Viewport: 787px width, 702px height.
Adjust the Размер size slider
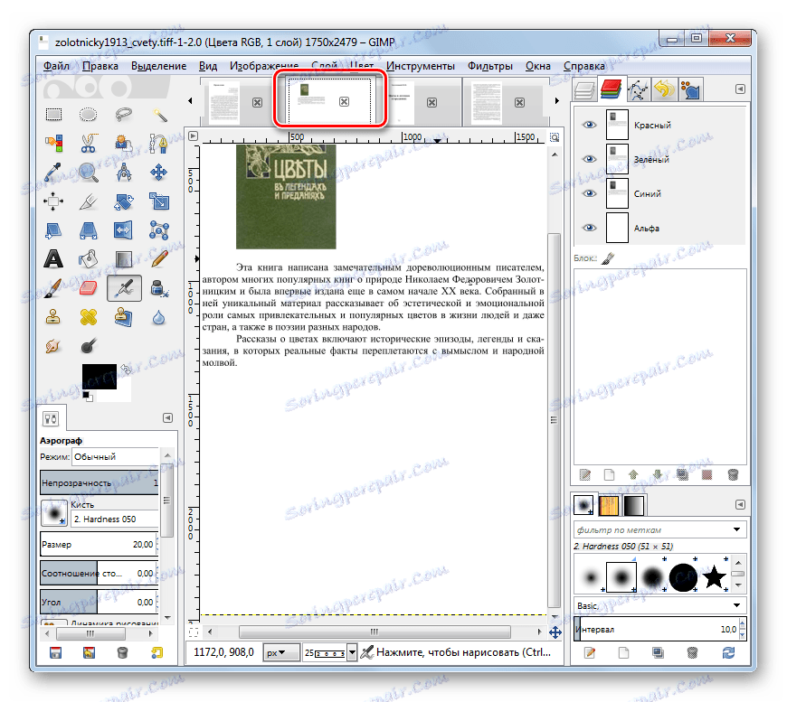pos(100,544)
